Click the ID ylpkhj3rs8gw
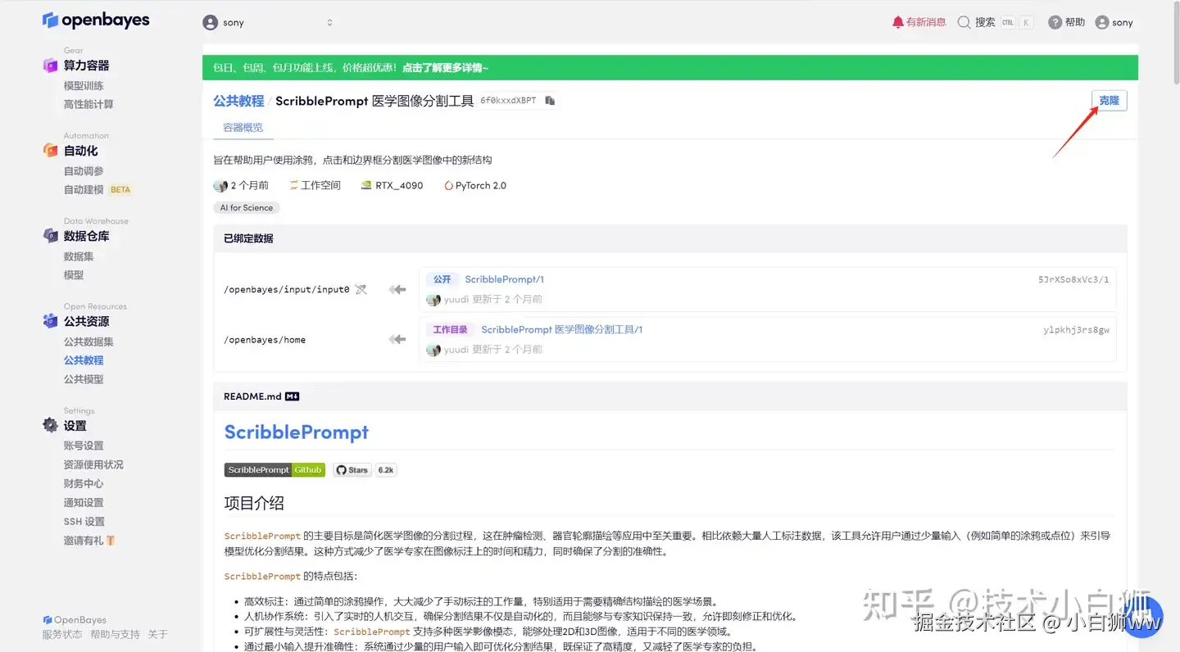The height and width of the screenshot is (652, 1180). 1076,329
